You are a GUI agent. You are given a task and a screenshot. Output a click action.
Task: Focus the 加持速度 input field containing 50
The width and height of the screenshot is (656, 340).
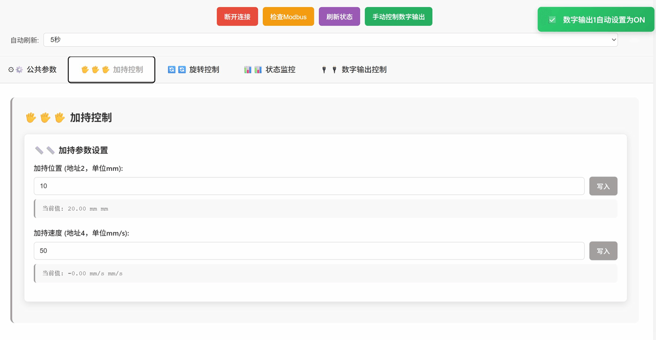(x=309, y=251)
